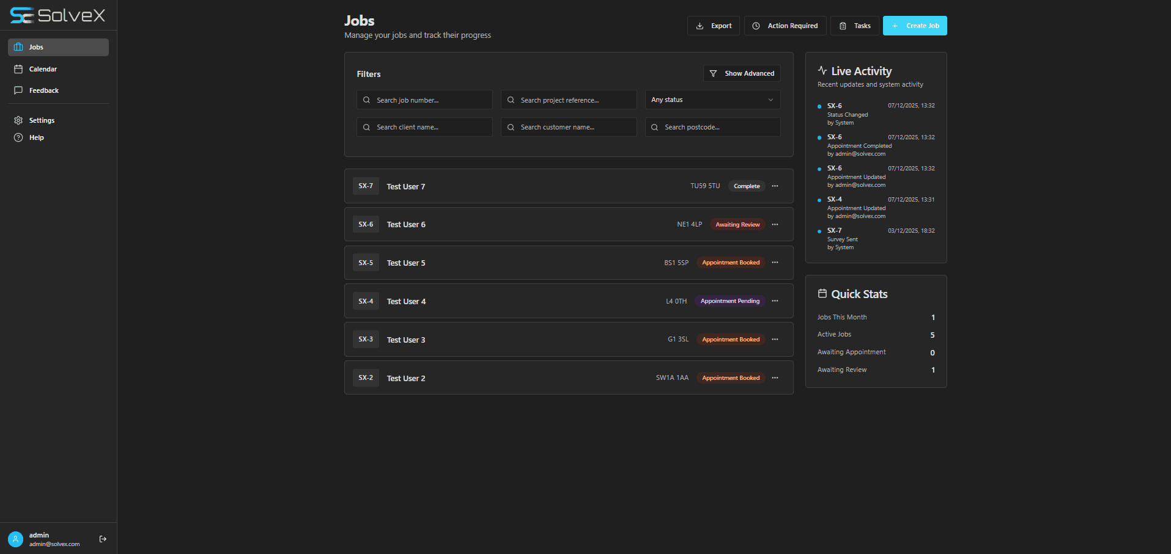1171x554 pixels.
Task: Open the Tasks button
Action: (x=855, y=26)
